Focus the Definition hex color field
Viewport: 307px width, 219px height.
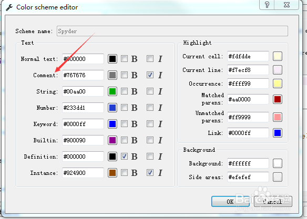[83, 157]
